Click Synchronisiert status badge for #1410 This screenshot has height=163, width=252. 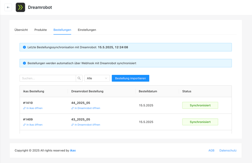click(x=200, y=106)
